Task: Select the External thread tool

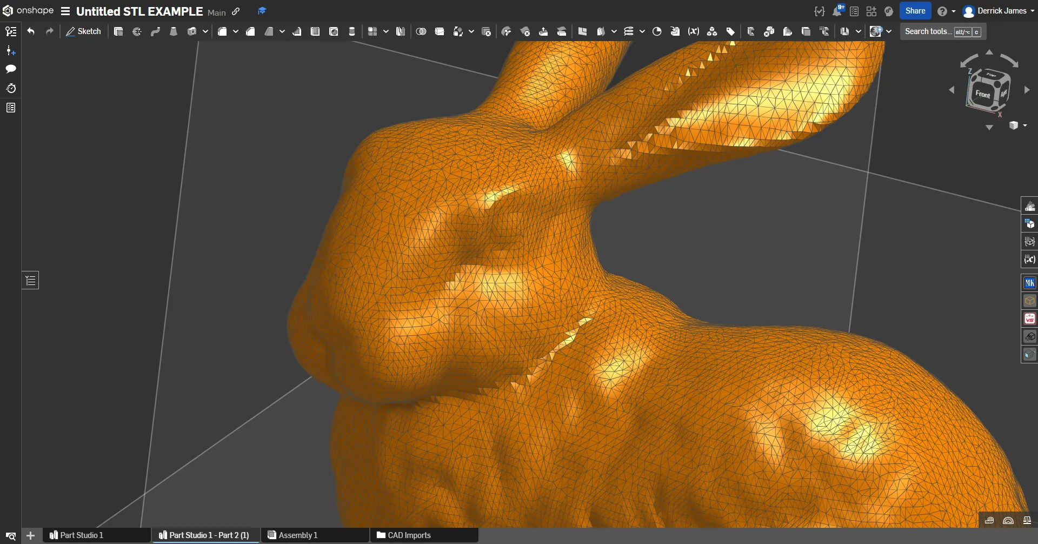Action: (x=352, y=31)
